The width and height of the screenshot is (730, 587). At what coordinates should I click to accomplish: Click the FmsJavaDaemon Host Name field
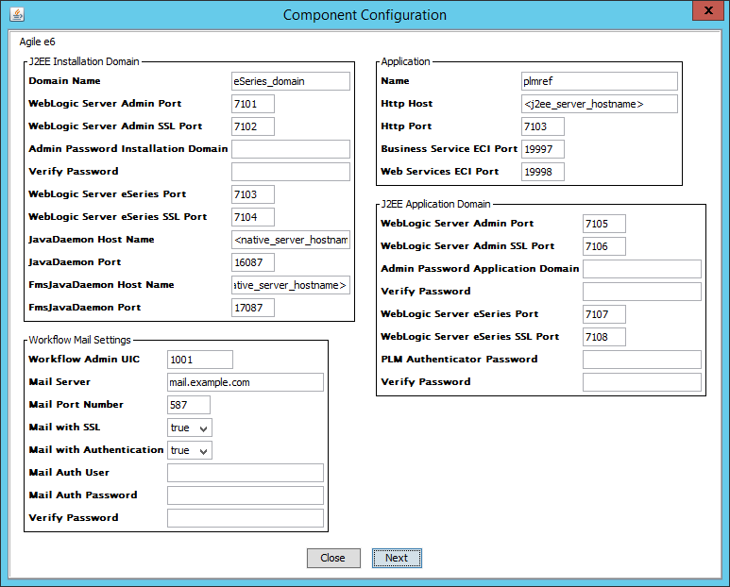click(x=291, y=285)
